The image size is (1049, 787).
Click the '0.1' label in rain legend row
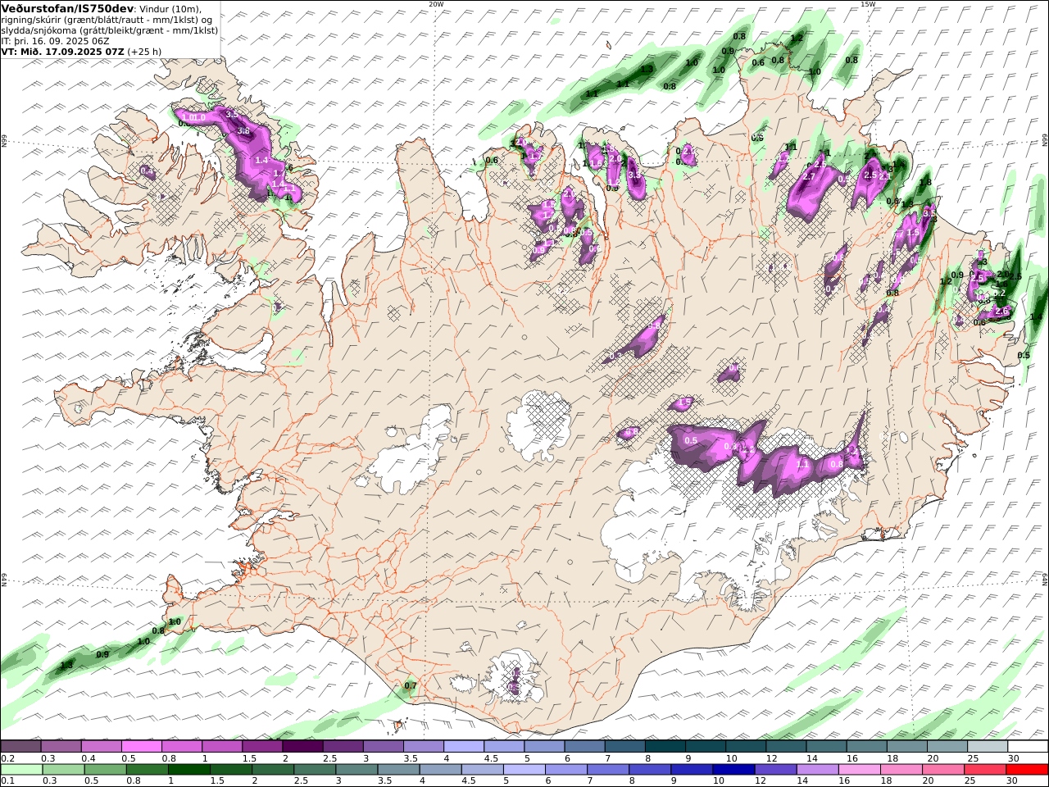(x=7, y=781)
